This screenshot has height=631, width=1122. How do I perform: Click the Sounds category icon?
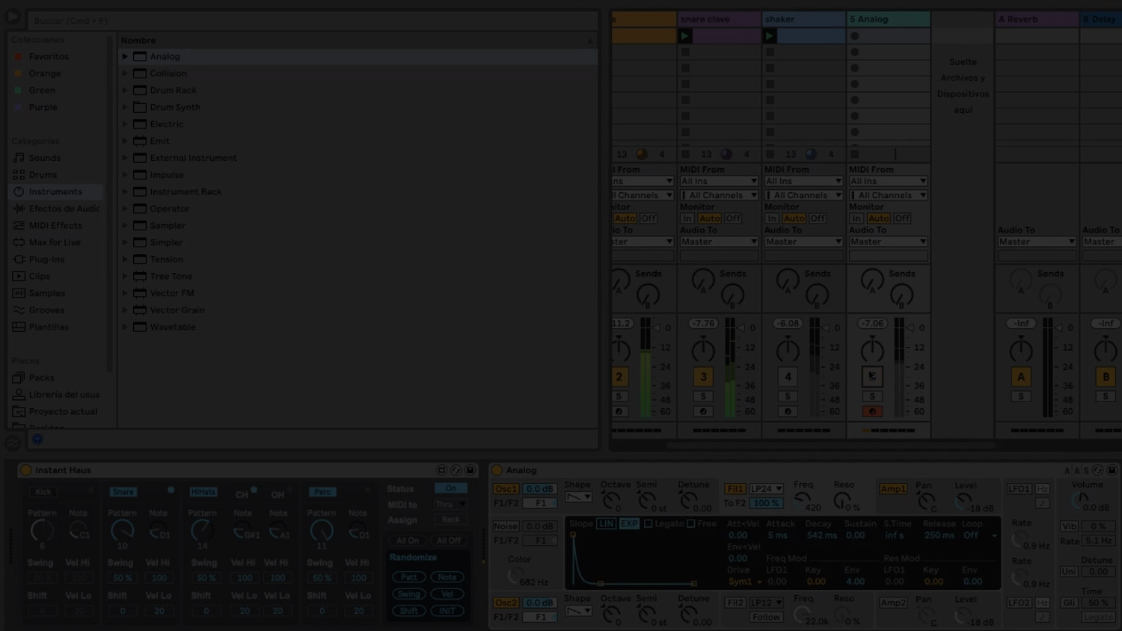[19, 158]
